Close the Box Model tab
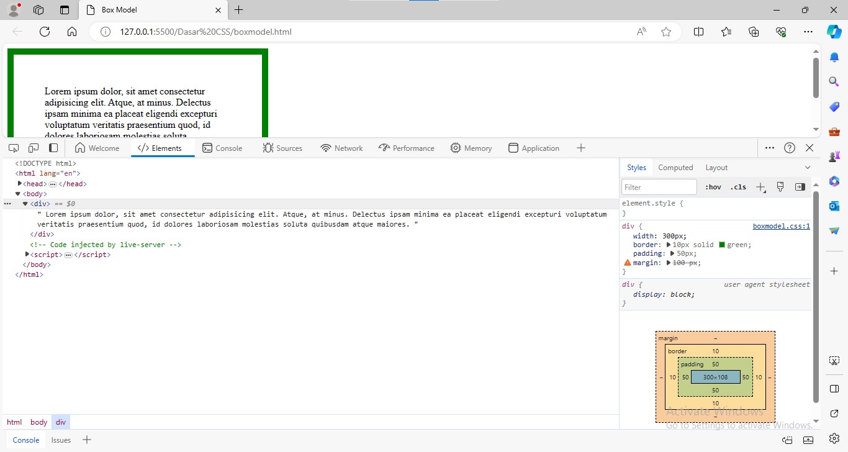The width and height of the screenshot is (848, 452). [218, 10]
